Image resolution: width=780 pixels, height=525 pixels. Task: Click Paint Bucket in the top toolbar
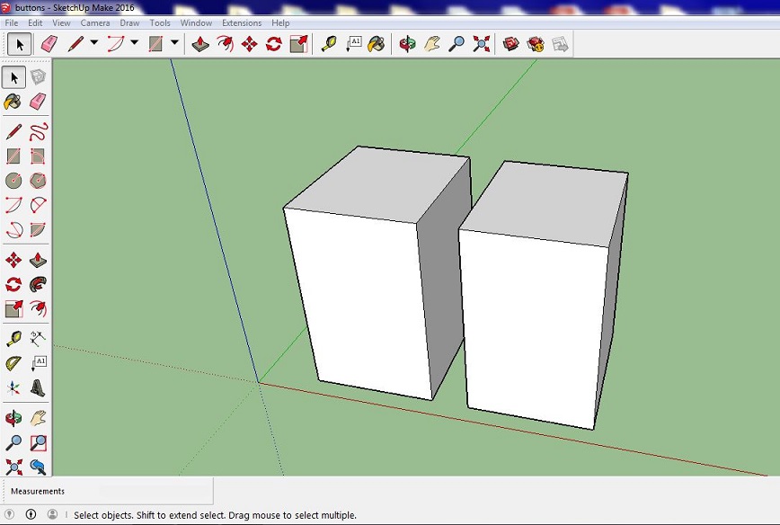click(377, 44)
